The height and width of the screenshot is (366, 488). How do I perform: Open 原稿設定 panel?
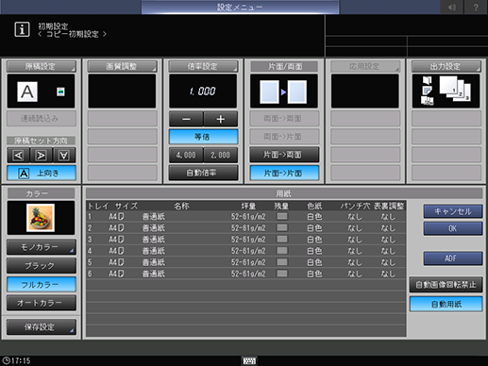tap(42, 66)
